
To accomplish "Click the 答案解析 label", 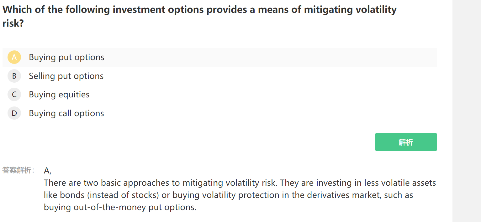I will pos(18,170).
